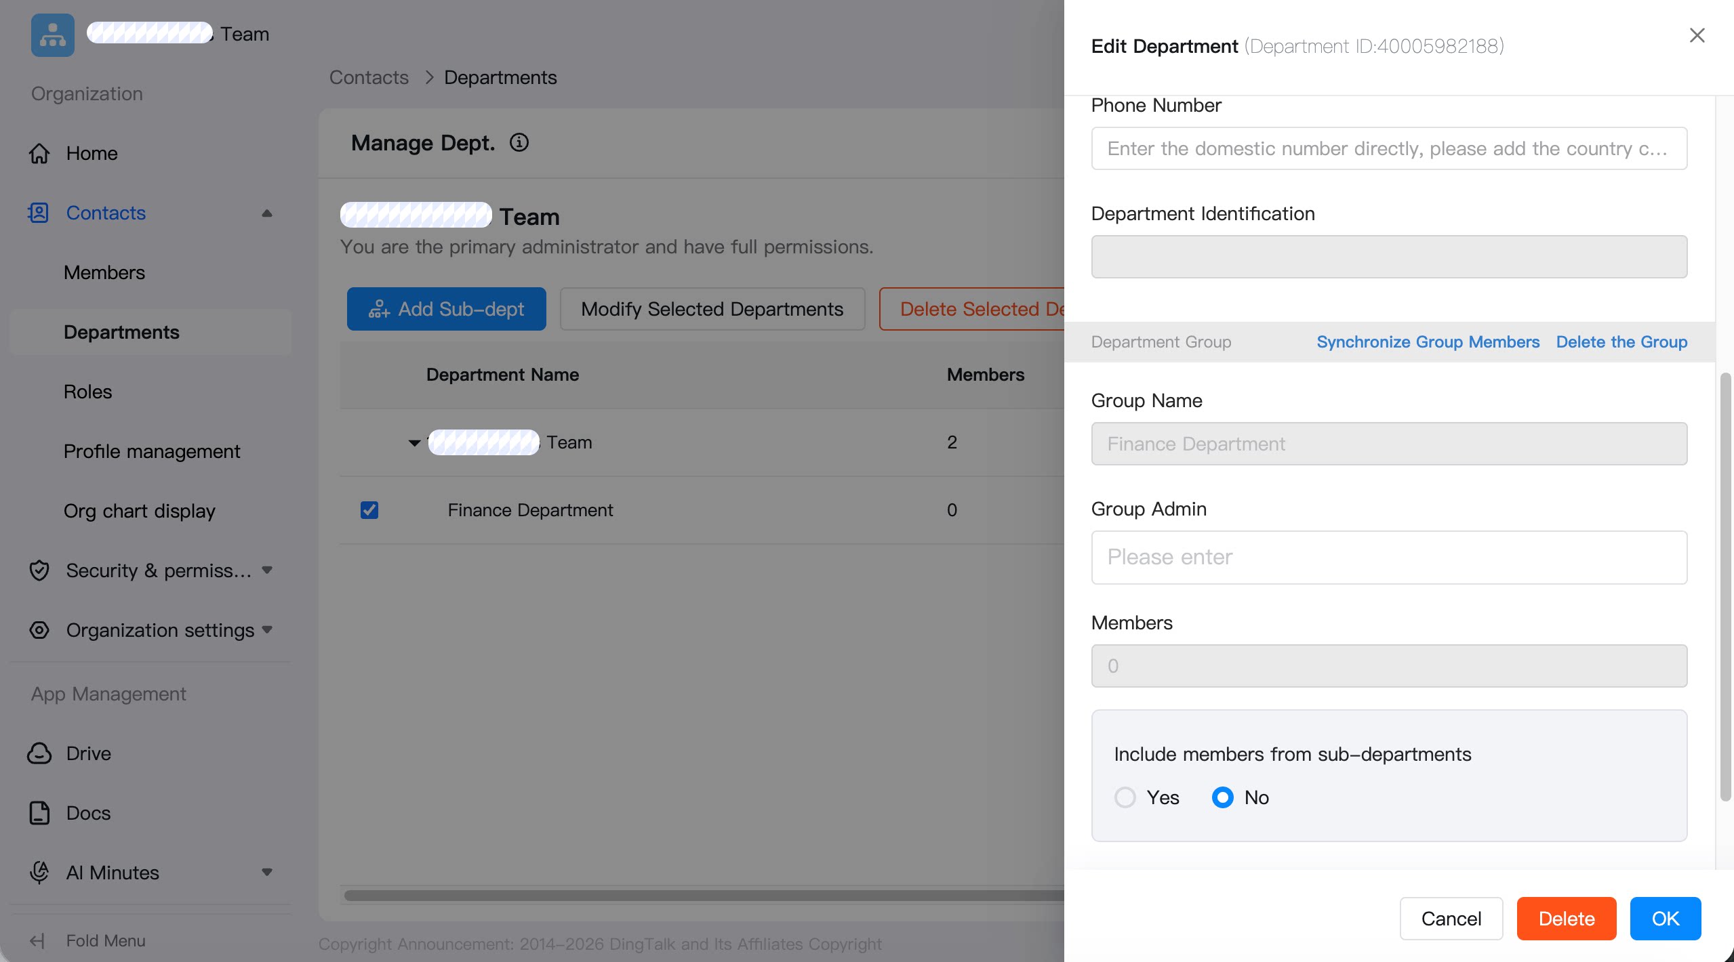The width and height of the screenshot is (1734, 962).
Task: Select Yes for including sub-department members
Action: pos(1125,797)
